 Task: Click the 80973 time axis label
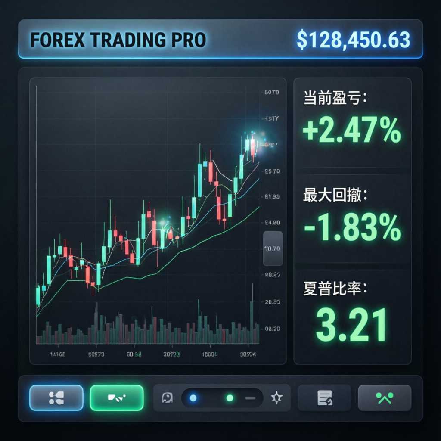pos(96,354)
